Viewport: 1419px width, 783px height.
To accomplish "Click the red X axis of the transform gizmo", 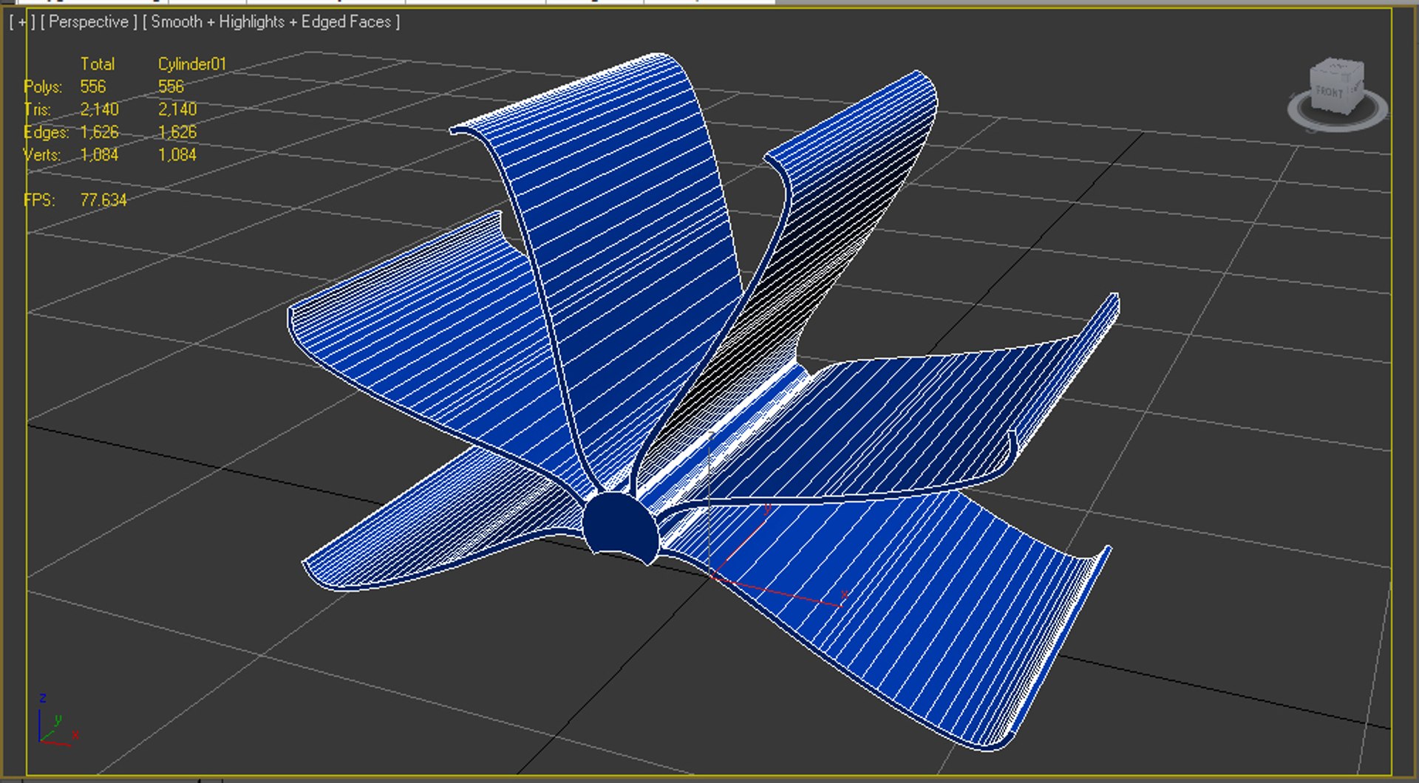I will [x=776, y=592].
